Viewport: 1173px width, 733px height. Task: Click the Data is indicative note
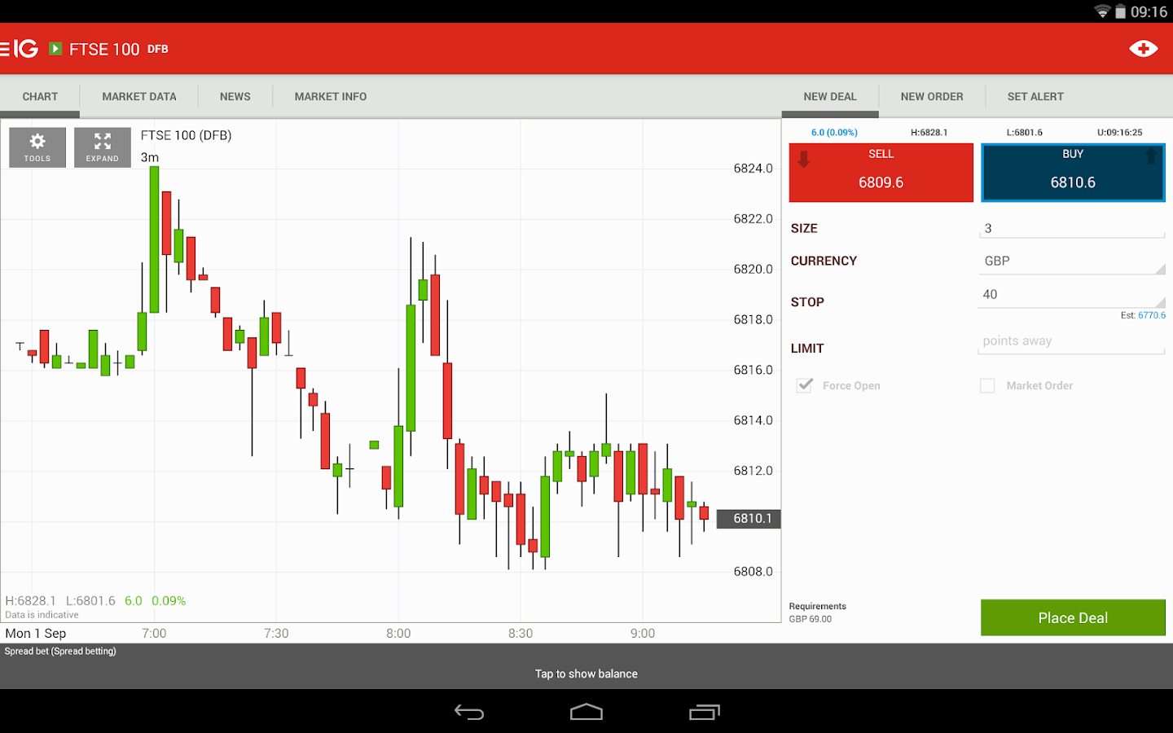[x=42, y=615]
